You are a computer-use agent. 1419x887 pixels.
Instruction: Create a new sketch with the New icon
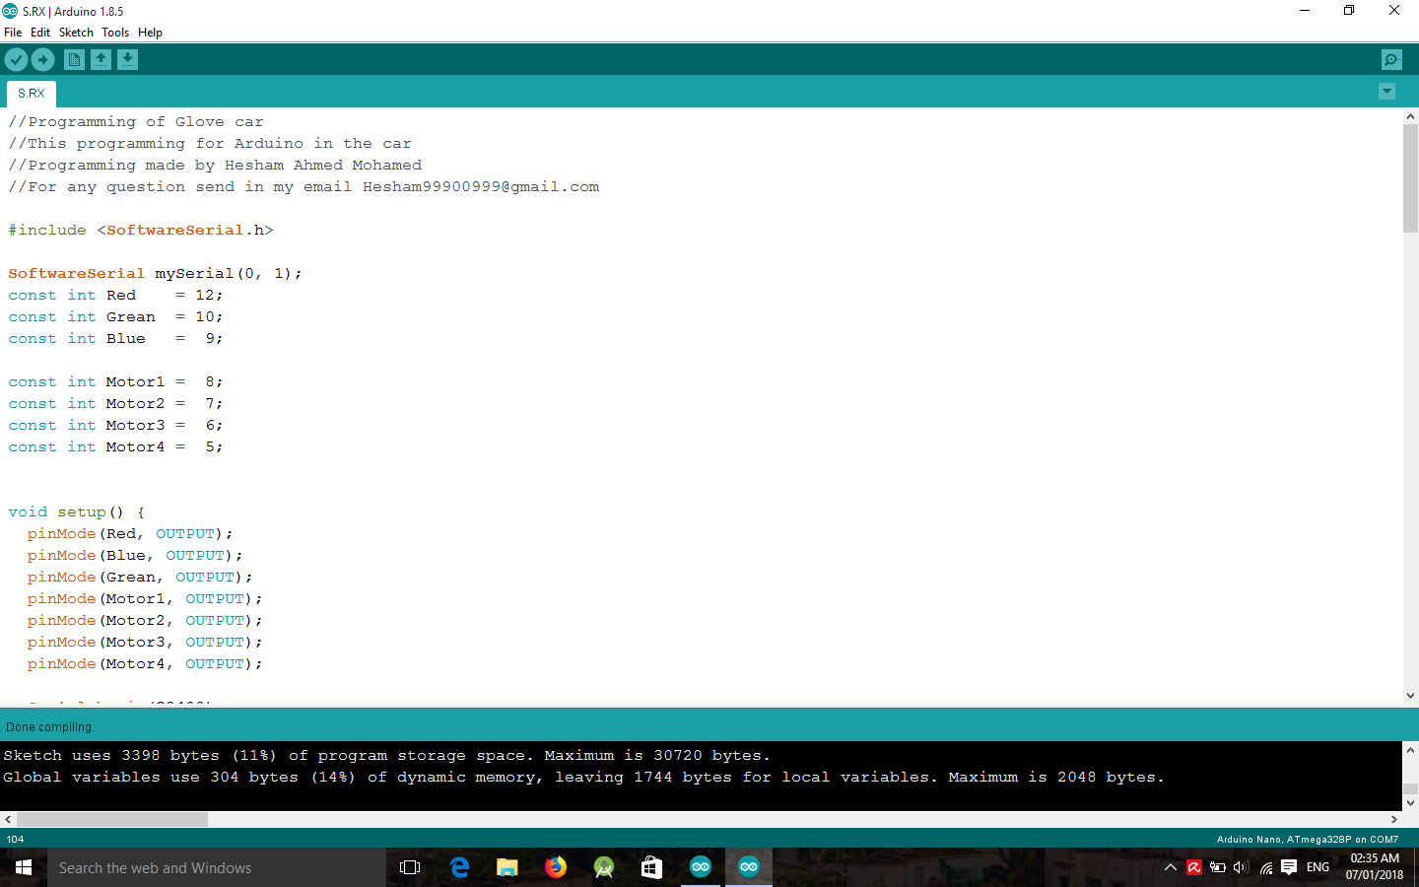[74, 59]
